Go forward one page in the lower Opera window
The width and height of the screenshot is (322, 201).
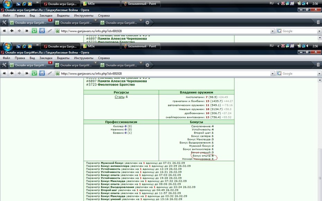[19, 73]
